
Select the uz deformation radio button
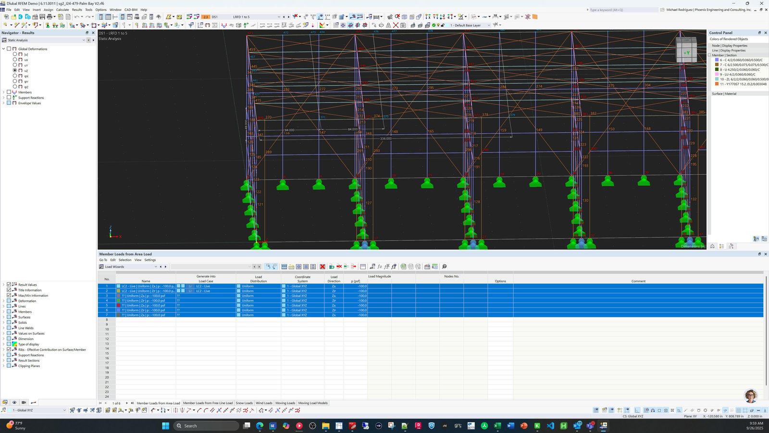[x=15, y=70]
